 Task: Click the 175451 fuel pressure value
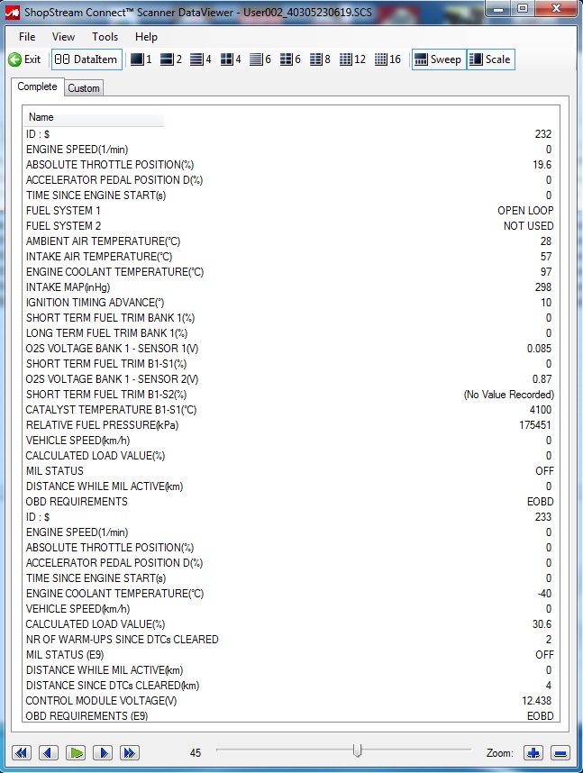coord(534,425)
